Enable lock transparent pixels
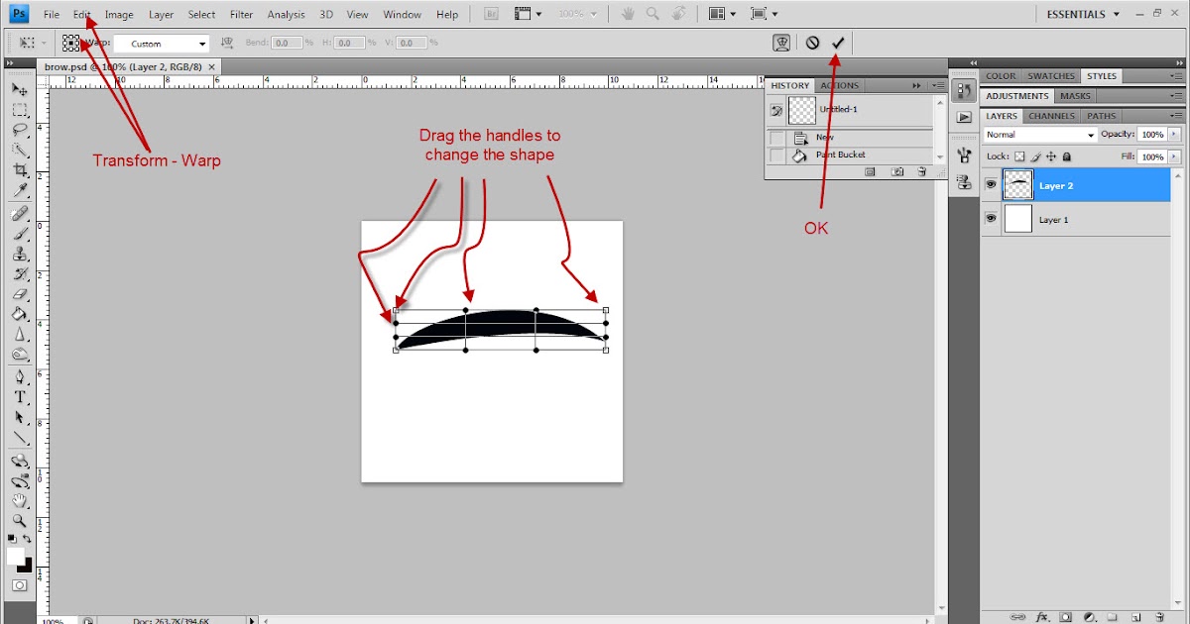 [1018, 156]
